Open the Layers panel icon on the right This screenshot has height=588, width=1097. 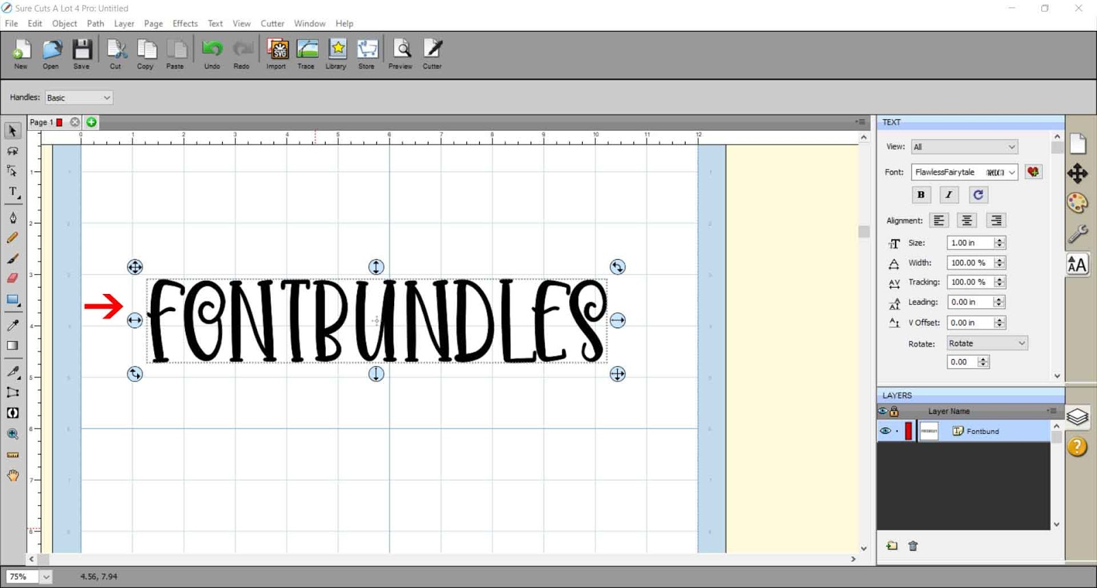pos(1077,416)
